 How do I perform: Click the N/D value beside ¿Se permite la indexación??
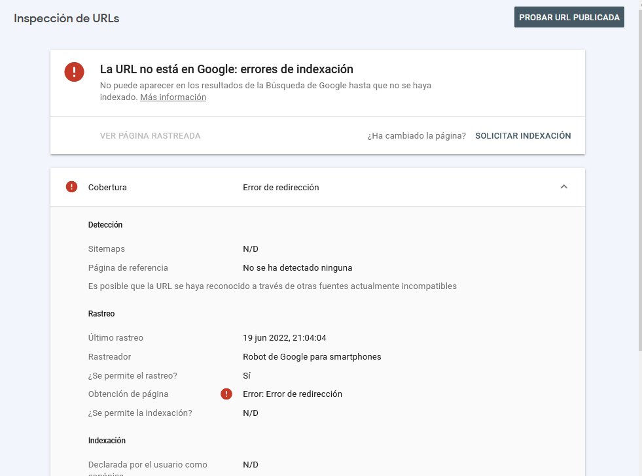(251, 413)
